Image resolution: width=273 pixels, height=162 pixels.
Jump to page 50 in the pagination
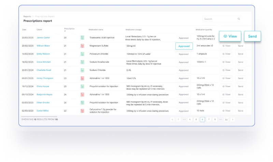(226, 119)
